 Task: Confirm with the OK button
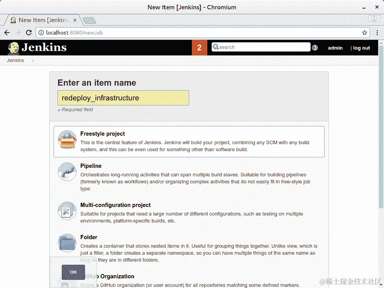tap(73, 272)
